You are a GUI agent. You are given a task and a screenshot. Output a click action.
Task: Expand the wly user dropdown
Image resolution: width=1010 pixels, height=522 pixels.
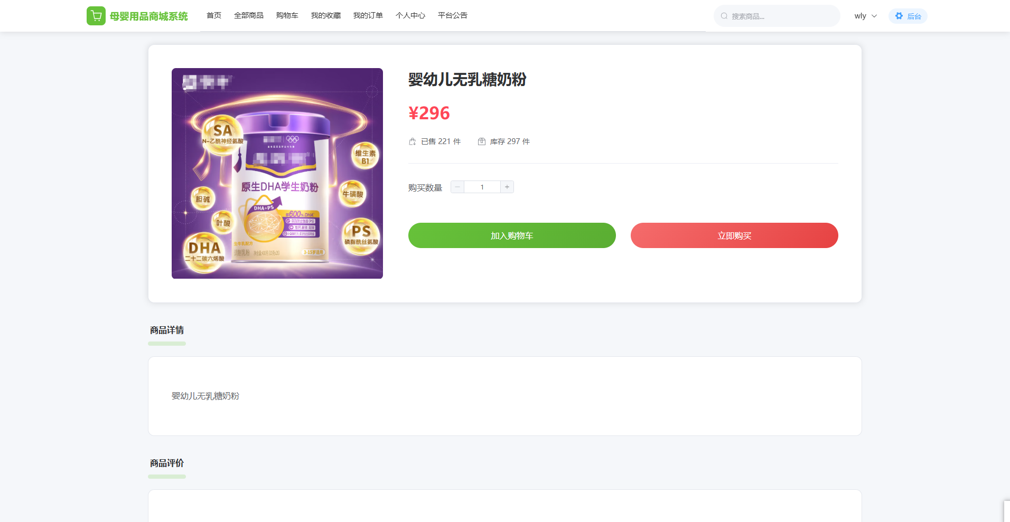point(866,16)
